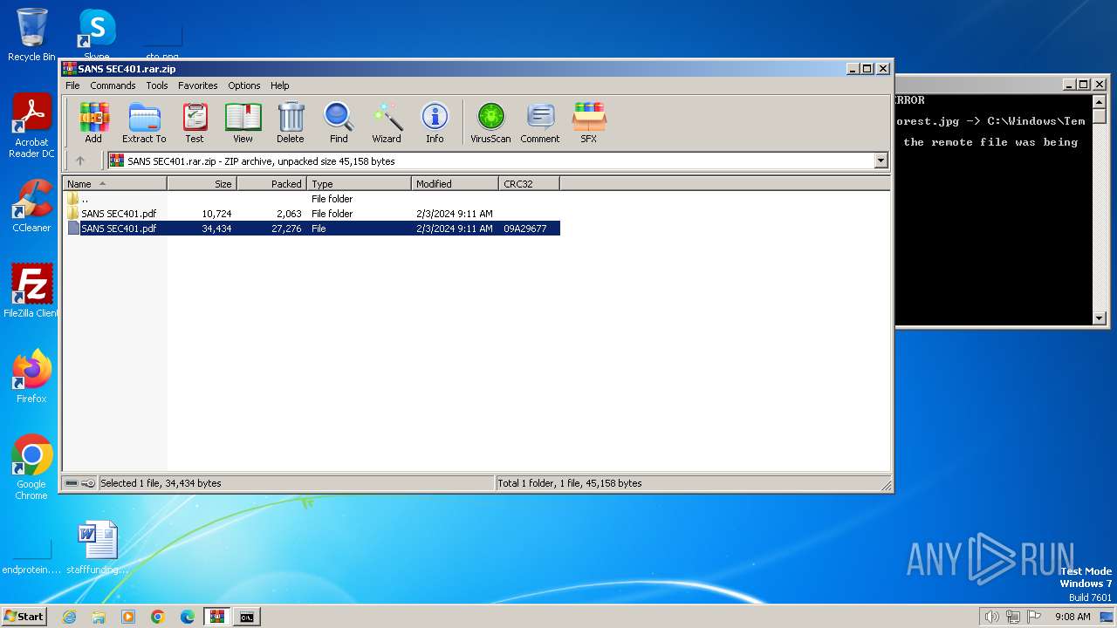Viewport: 1117px width, 628px height.
Task: Open the File menu
Action: tap(72, 85)
